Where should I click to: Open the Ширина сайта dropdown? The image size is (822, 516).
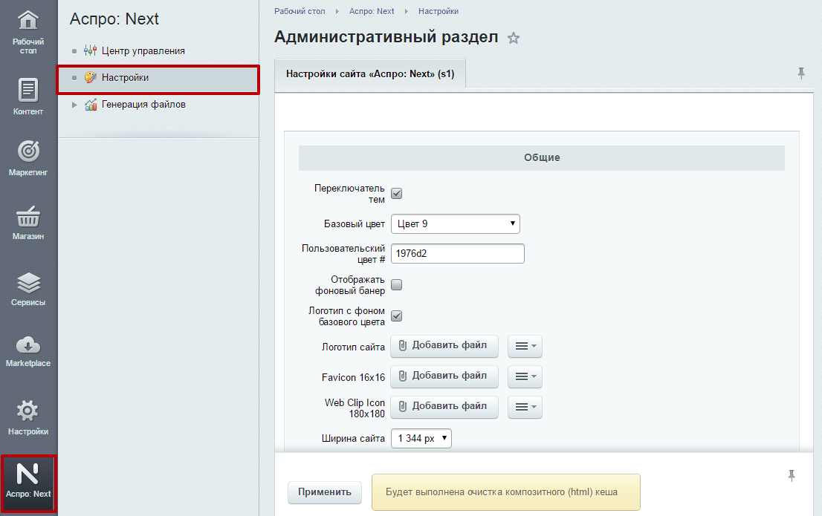coord(421,439)
